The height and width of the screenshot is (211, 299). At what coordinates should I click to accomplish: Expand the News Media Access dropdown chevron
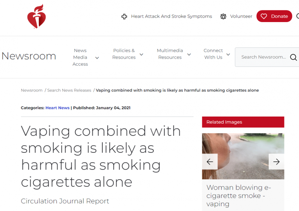[97, 58]
